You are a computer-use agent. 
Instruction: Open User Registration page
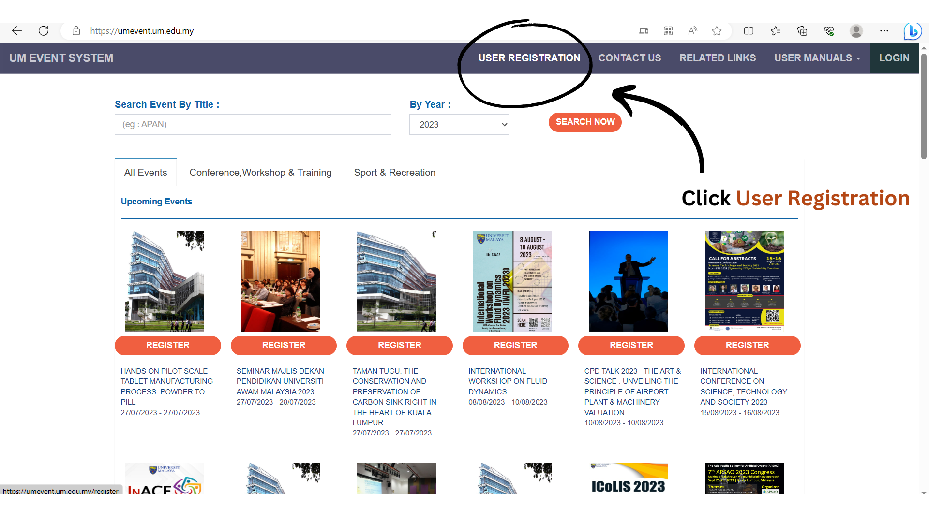(x=529, y=58)
